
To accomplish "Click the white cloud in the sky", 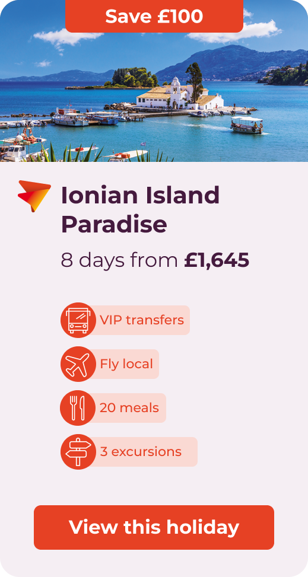I will click(x=68, y=37).
